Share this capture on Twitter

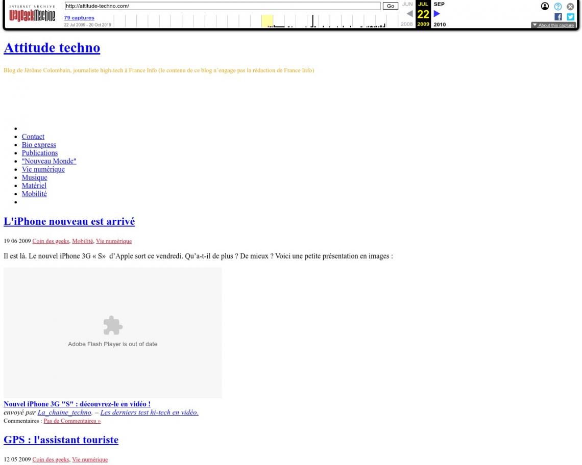click(x=570, y=17)
